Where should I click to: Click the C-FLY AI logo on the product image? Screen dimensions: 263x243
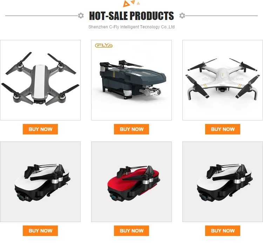[x=104, y=46]
